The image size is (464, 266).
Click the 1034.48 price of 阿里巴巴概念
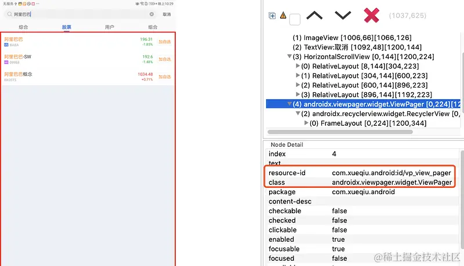point(146,74)
